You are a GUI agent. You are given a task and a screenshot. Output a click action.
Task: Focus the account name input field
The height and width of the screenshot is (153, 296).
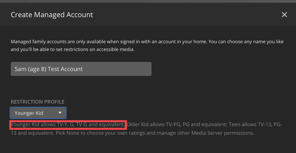pos(81,69)
